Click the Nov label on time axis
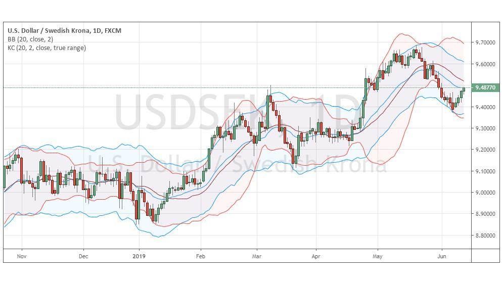The width and height of the screenshot is (503, 281). 21,256
